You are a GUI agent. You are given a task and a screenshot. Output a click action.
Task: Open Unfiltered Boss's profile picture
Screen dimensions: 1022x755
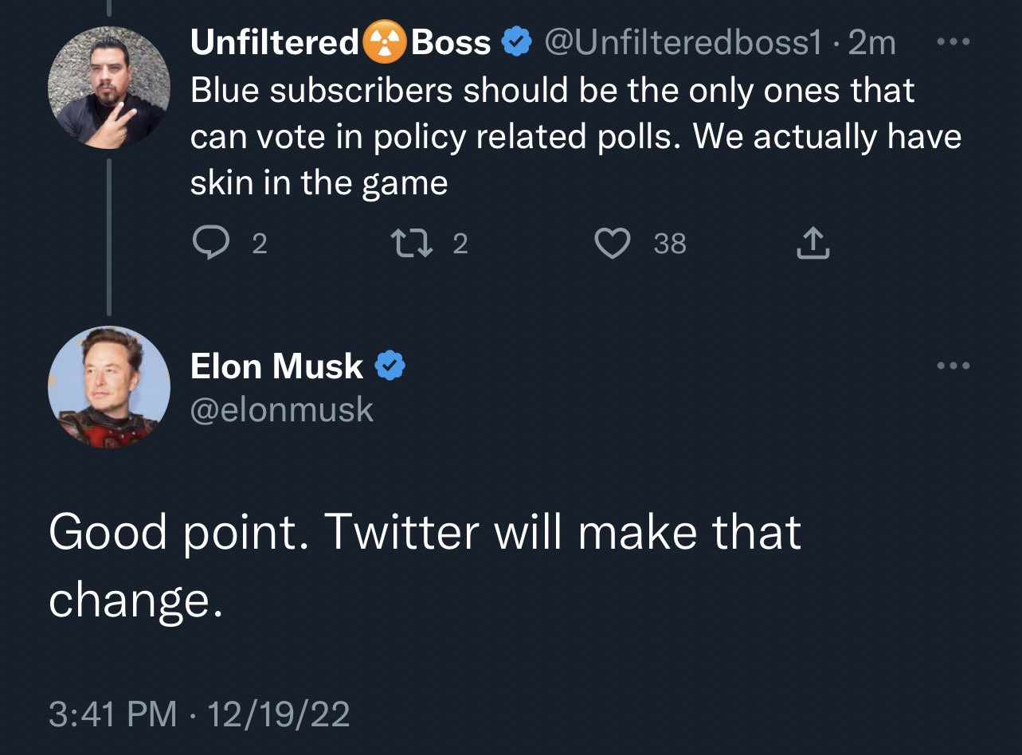pos(109,88)
